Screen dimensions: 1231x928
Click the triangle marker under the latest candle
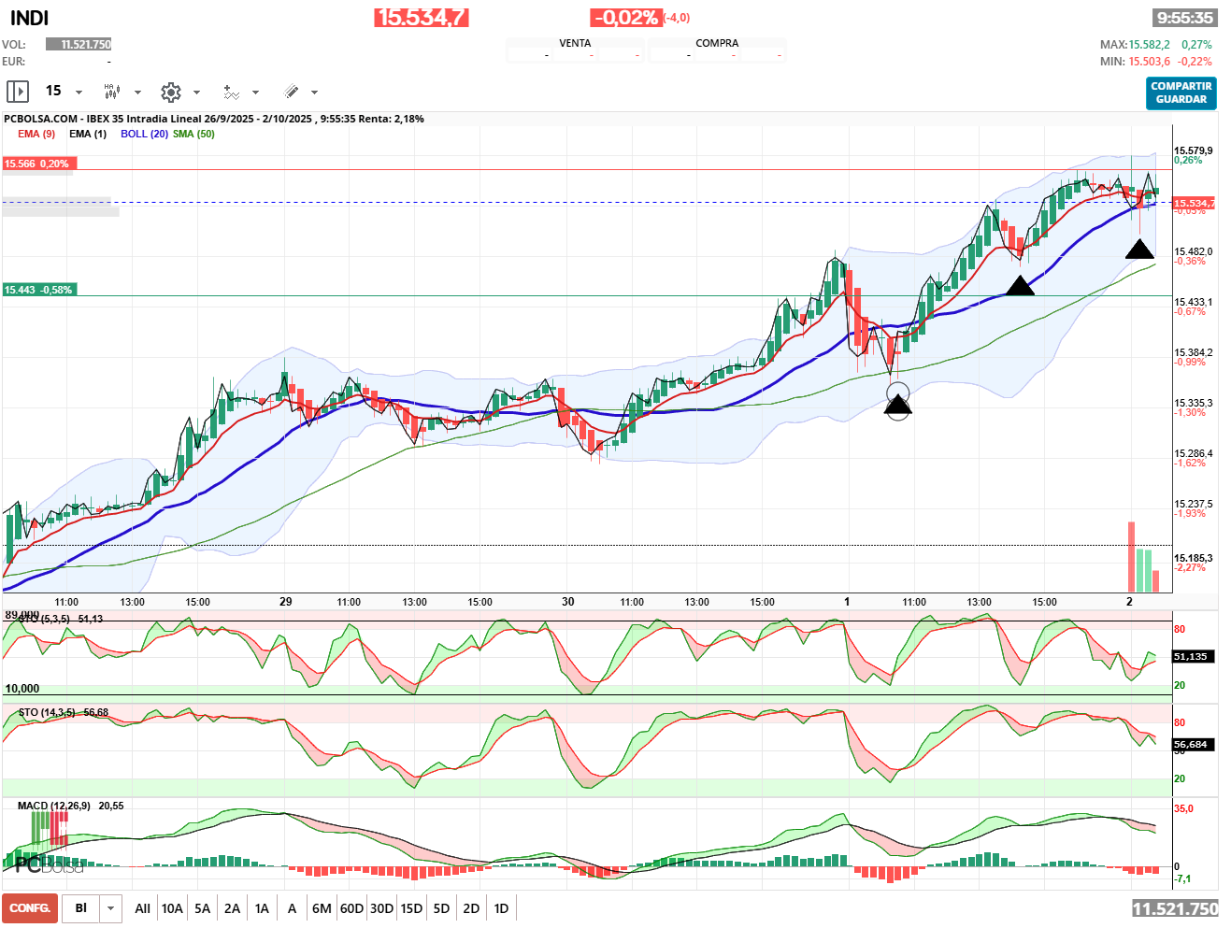[1139, 250]
